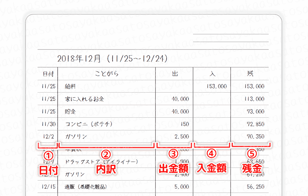Click the 5,000 expense amount
Image resolution: width=308 pixels, height=196 pixels.
182,187
